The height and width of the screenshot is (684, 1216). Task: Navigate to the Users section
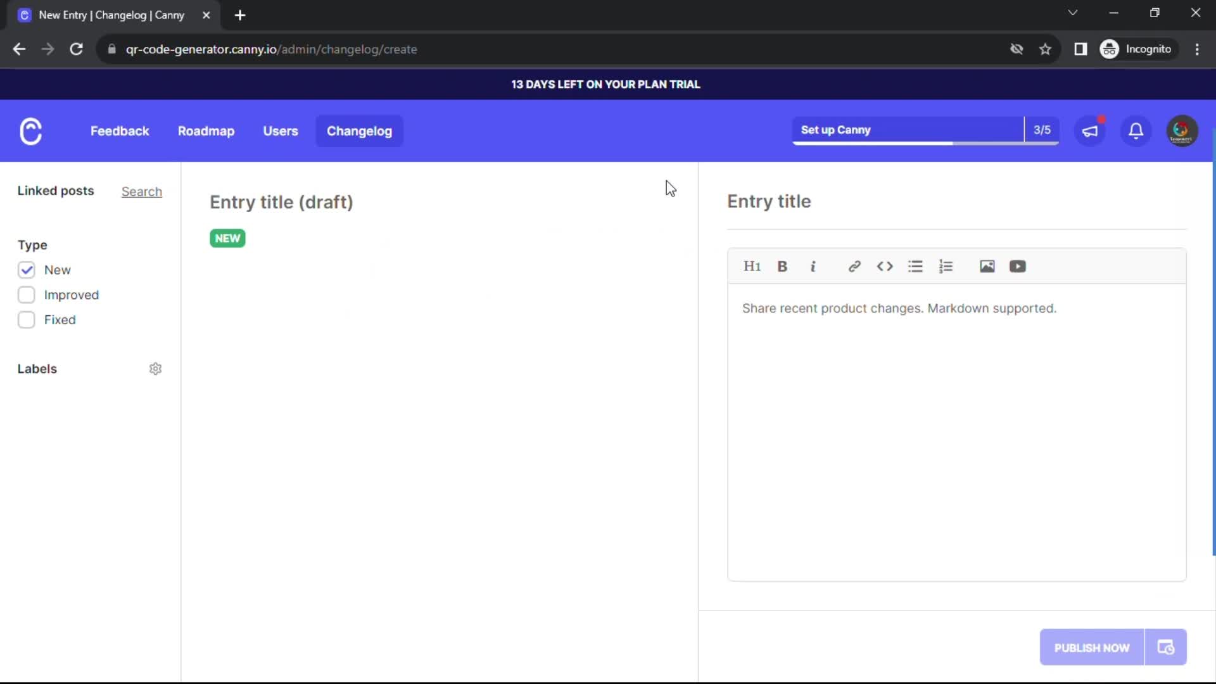pos(281,131)
